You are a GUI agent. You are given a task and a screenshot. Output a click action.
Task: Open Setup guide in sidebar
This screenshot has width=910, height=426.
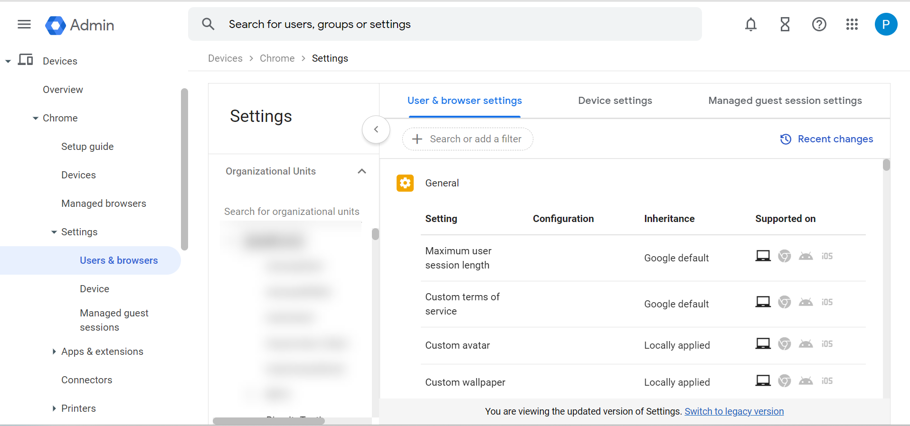pyautogui.click(x=87, y=147)
